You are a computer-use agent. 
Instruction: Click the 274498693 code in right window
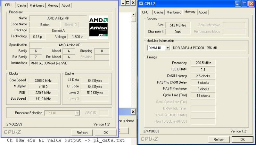151,131
